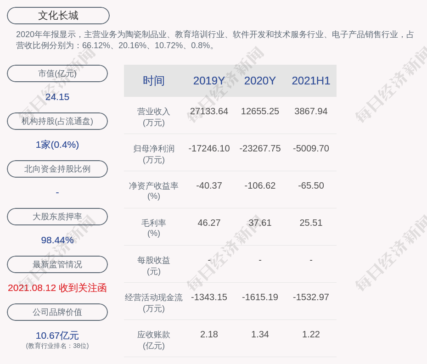
Task: Select the 应收账款(亿元) row label
Action: [154, 340]
